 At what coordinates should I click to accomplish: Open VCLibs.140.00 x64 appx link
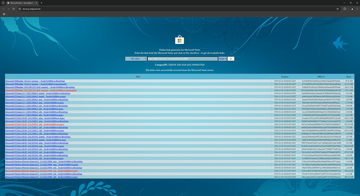34,152
